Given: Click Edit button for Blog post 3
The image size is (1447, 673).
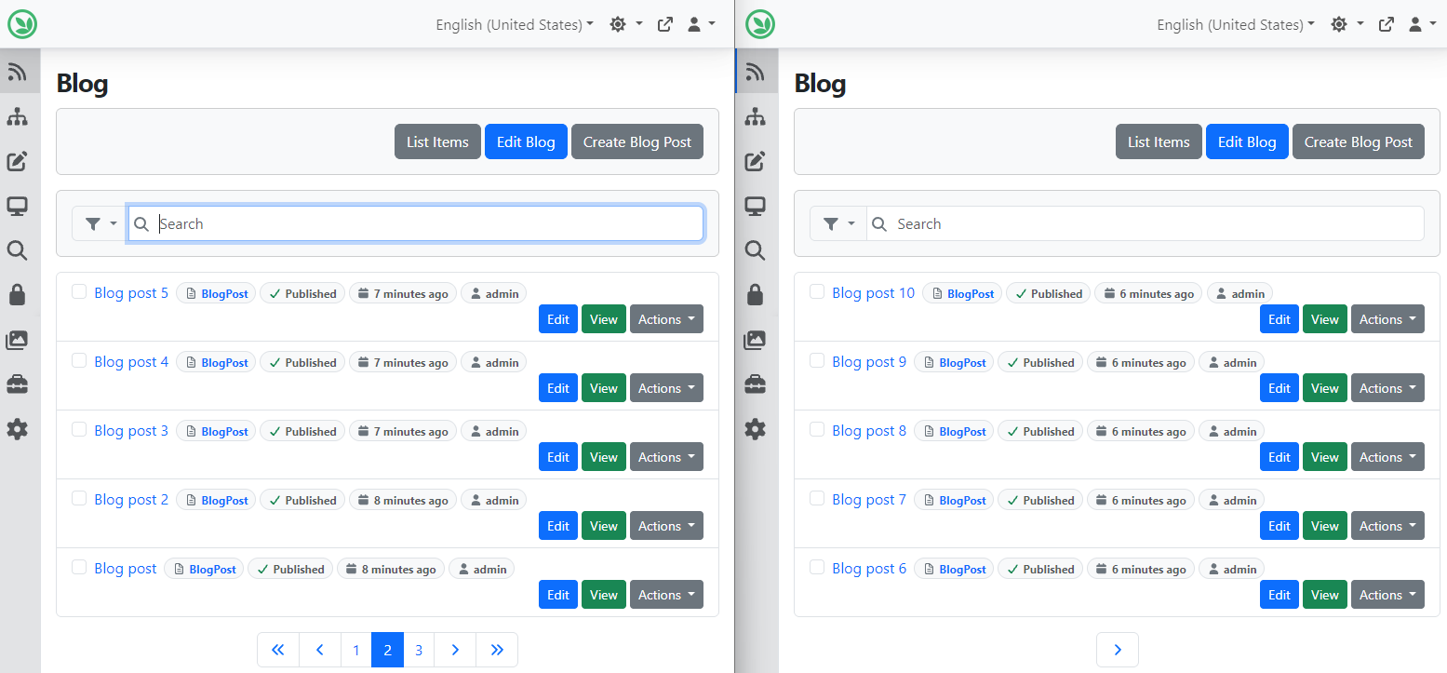Looking at the screenshot, I should click(558, 457).
